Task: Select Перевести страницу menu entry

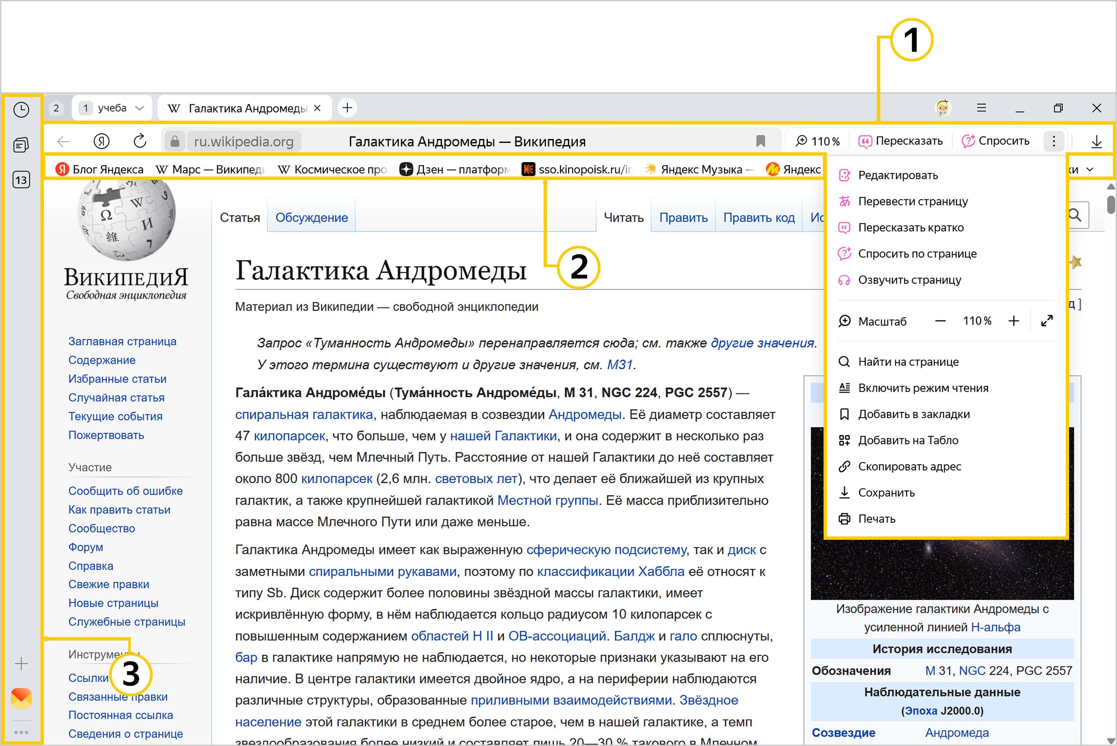Action: [912, 201]
